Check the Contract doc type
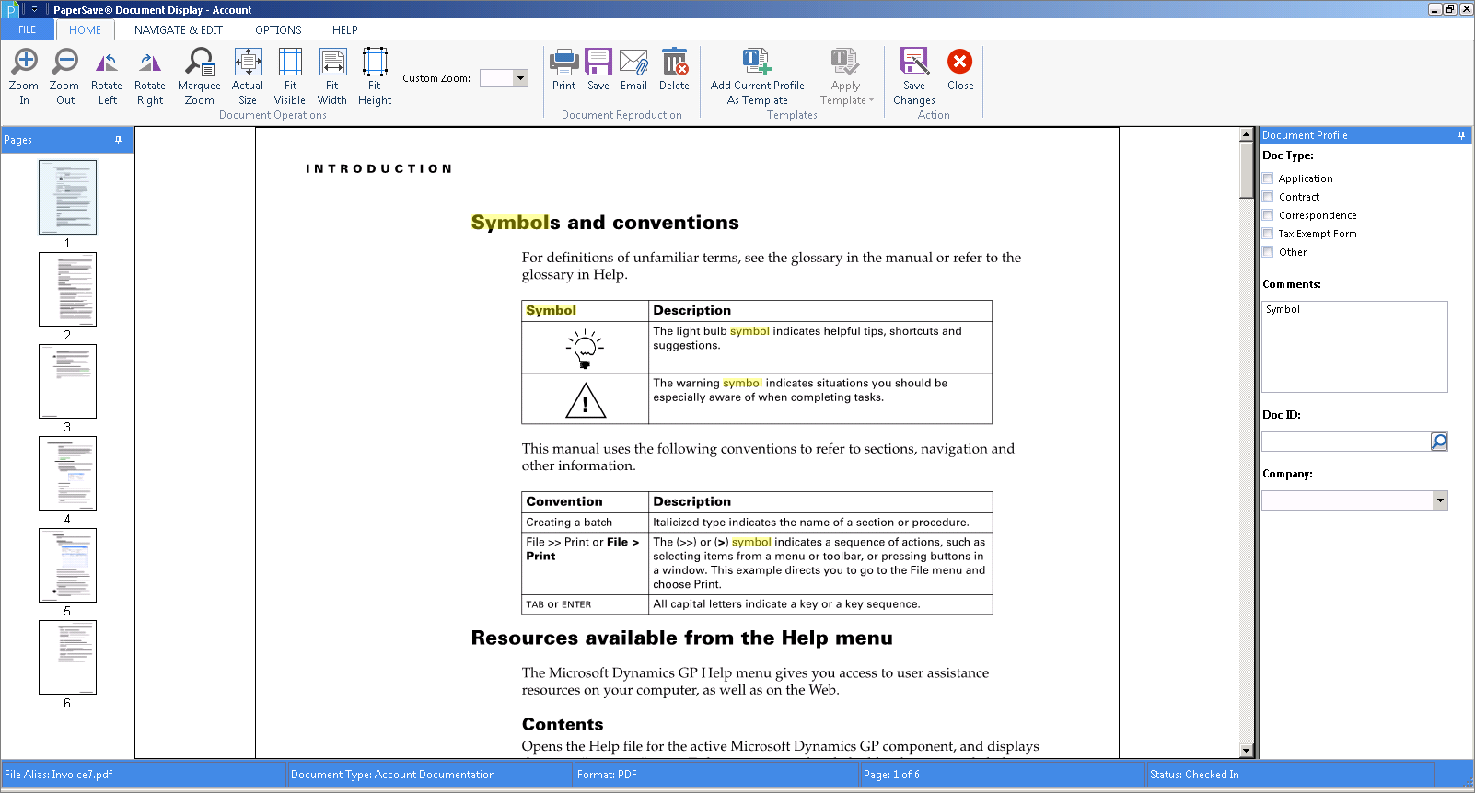 [x=1268, y=197]
